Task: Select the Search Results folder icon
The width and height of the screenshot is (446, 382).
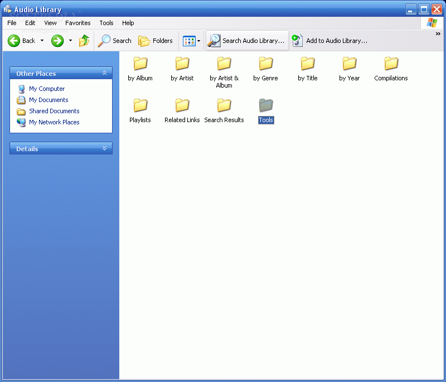Action: point(224,105)
